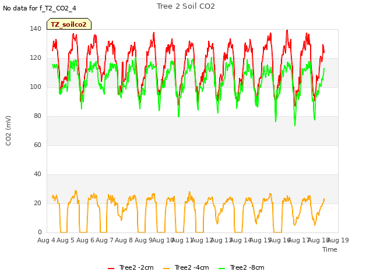Click the red Tree2 -2cm legend swatch
373x279 pixels.
[111, 269]
